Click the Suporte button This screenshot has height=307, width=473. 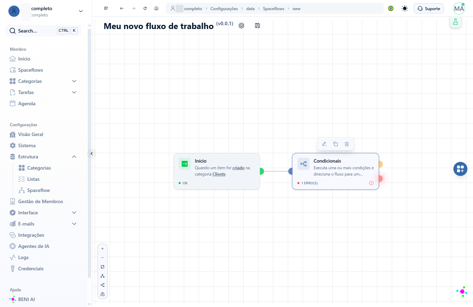(x=429, y=8)
